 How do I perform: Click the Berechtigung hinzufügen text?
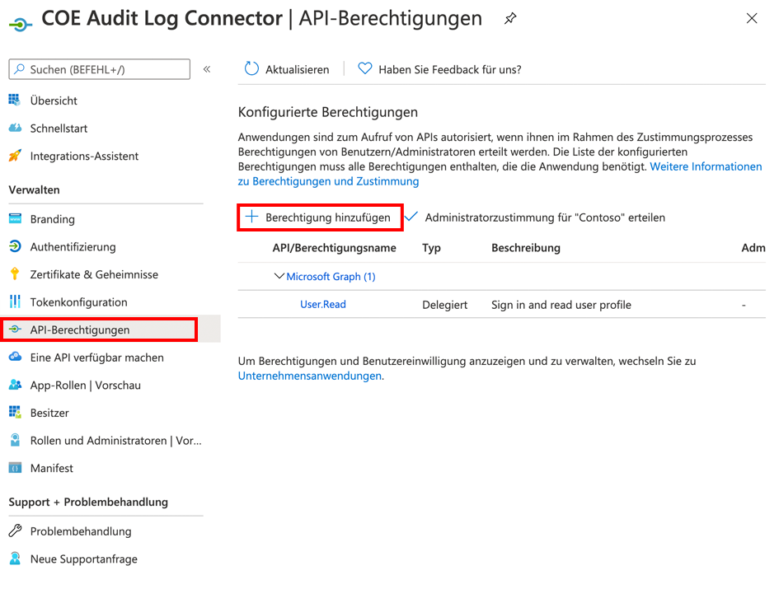click(x=328, y=217)
